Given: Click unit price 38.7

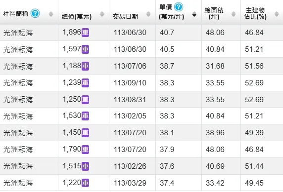Looking at the screenshot, I should pos(167,66).
